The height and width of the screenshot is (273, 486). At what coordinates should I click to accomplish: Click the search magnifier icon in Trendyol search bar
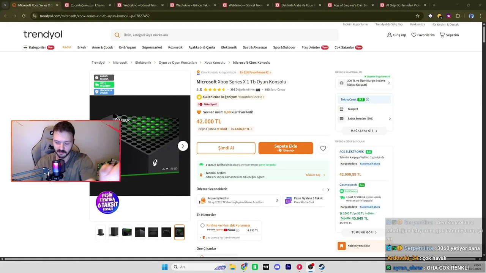[117, 35]
